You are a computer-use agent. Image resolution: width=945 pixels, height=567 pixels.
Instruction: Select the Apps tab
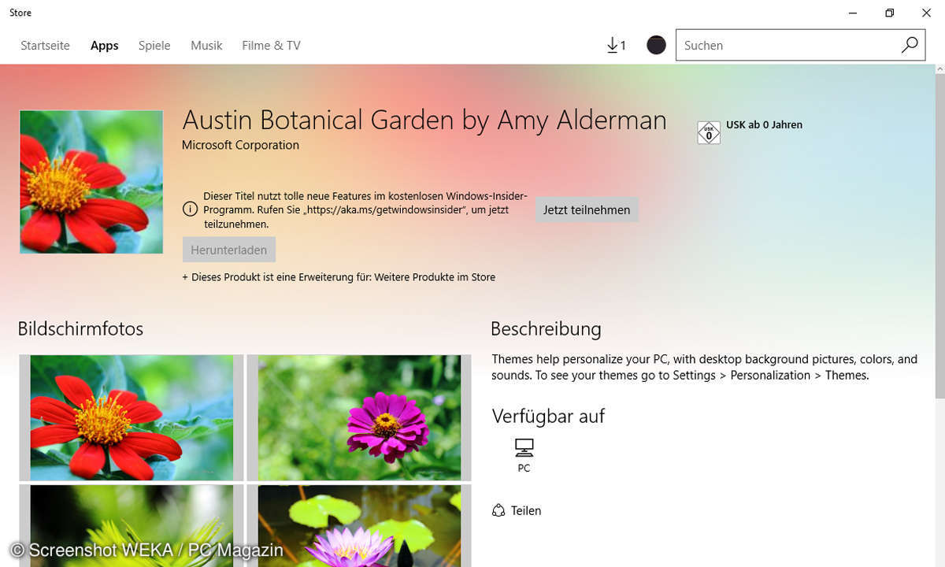(x=104, y=46)
